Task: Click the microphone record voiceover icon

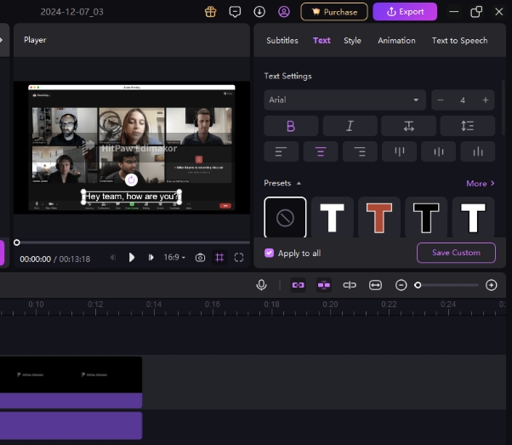Action: pos(261,285)
